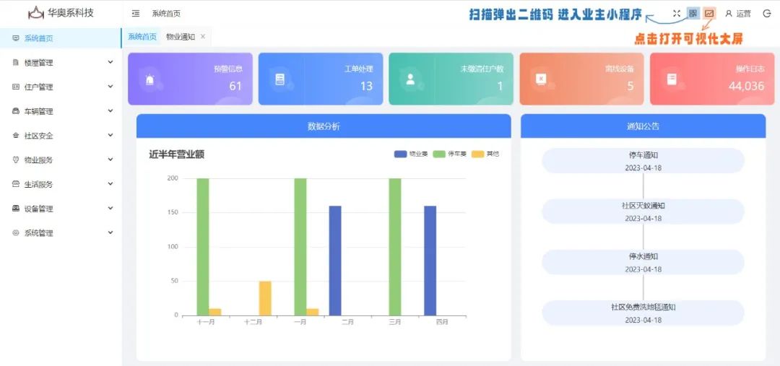Click the 未缴清住户数 person icon
Viewport: 780px width, 366px height.
[x=410, y=79]
